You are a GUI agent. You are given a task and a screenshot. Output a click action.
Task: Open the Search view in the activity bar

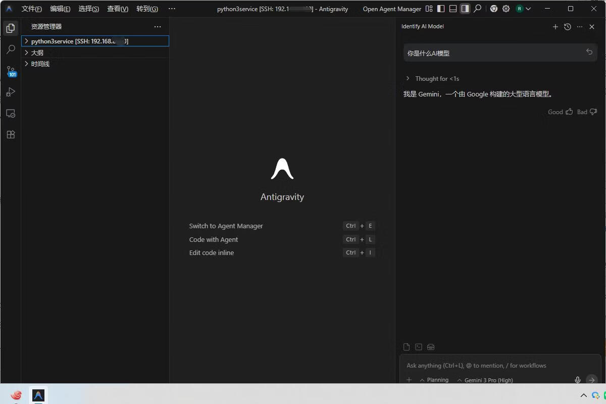coord(11,49)
